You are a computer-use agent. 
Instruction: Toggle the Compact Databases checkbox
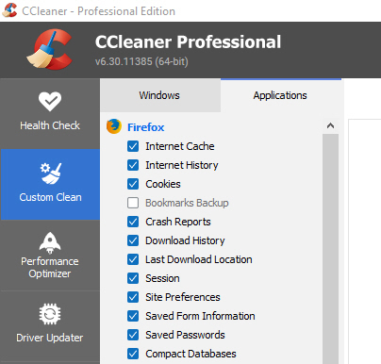tap(133, 354)
